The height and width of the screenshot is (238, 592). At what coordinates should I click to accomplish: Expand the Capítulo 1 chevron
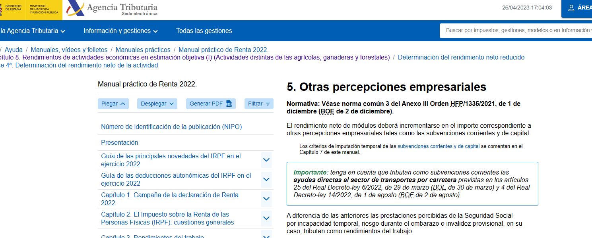tap(266, 199)
